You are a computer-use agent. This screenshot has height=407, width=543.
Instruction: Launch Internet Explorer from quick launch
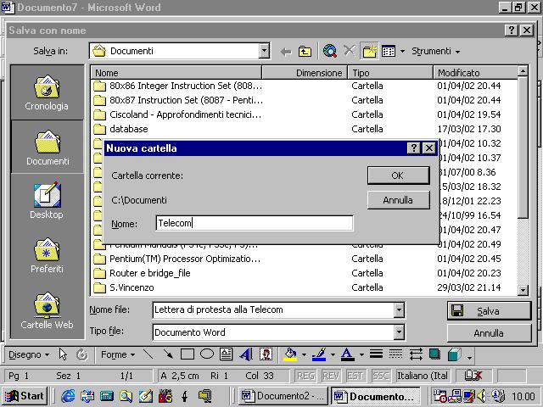68,396
